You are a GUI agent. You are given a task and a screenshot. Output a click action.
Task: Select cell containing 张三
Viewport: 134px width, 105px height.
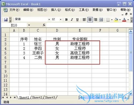pyautogui.click(x=38, y=44)
